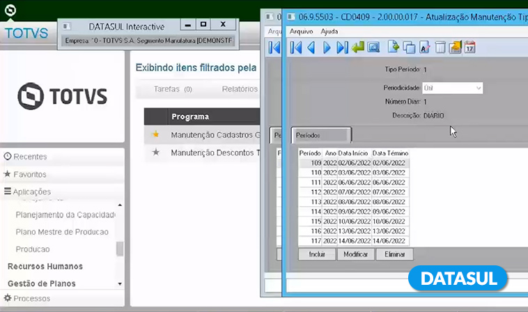Viewport: 528px width, 312px height.
Task: Go to first record in toolbar
Action: coord(295,47)
